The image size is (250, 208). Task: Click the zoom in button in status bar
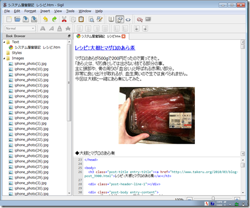click(237, 199)
